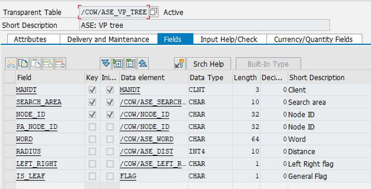Click the Built-In Type button
This screenshot has height=189, width=371.
[x=268, y=64]
